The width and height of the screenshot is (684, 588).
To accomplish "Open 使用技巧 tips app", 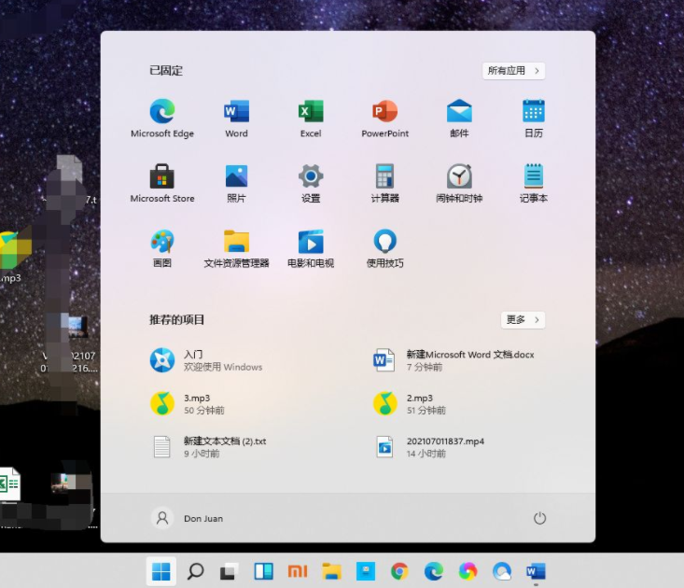I will (384, 247).
